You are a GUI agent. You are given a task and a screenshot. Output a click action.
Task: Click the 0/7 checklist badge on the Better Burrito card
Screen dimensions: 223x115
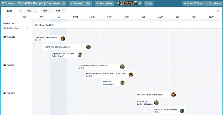click(89, 76)
